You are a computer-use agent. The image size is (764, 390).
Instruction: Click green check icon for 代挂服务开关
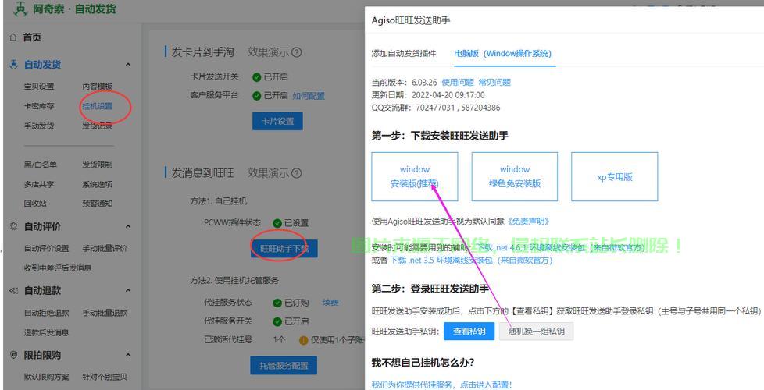point(277,321)
